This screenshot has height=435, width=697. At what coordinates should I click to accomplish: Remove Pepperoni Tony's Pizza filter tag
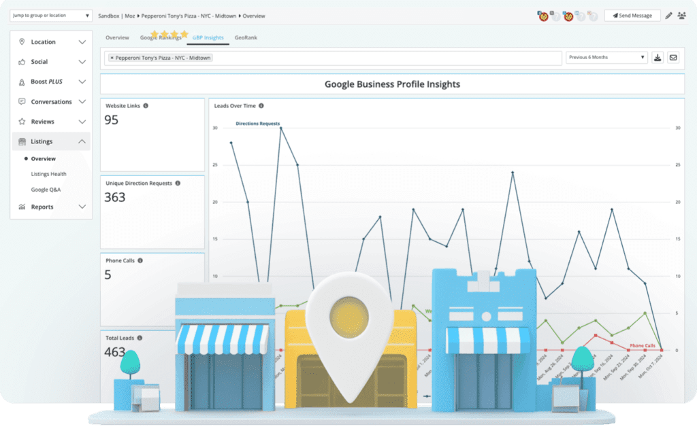point(112,58)
